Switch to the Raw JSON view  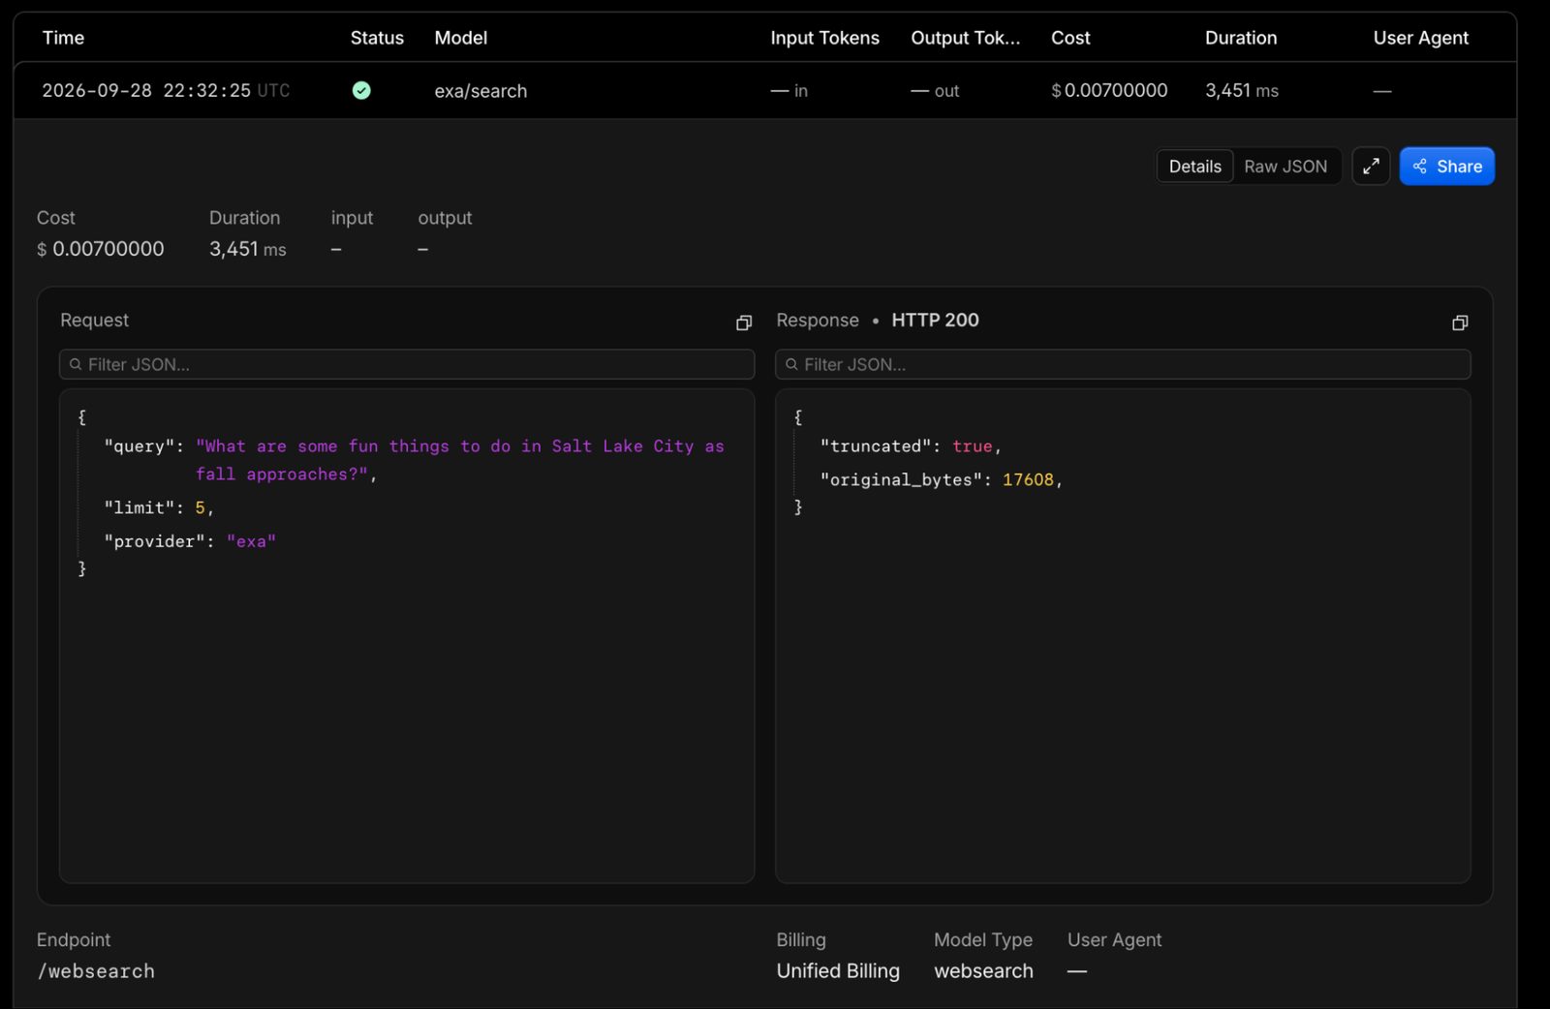(x=1286, y=167)
